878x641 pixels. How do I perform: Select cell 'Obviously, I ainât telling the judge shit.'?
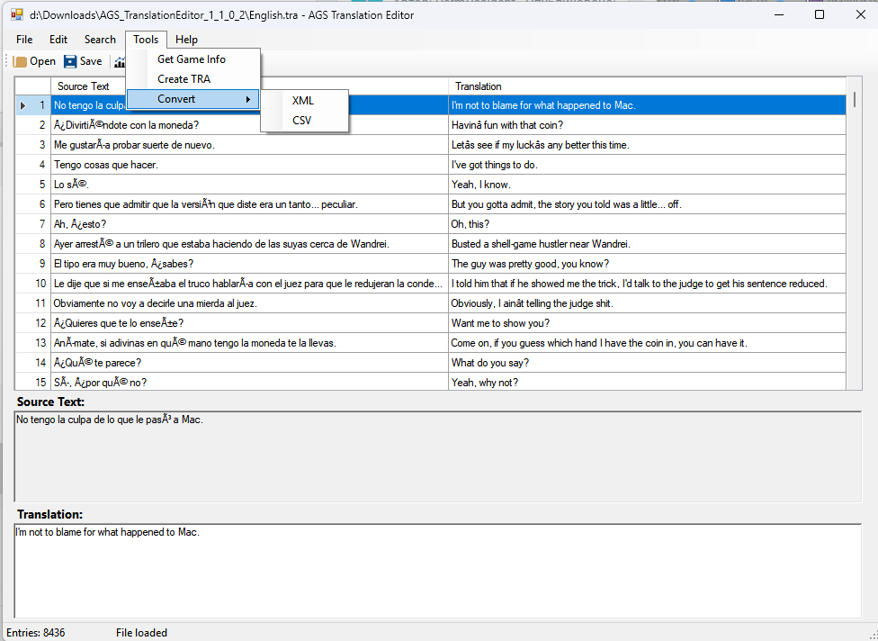coord(648,303)
